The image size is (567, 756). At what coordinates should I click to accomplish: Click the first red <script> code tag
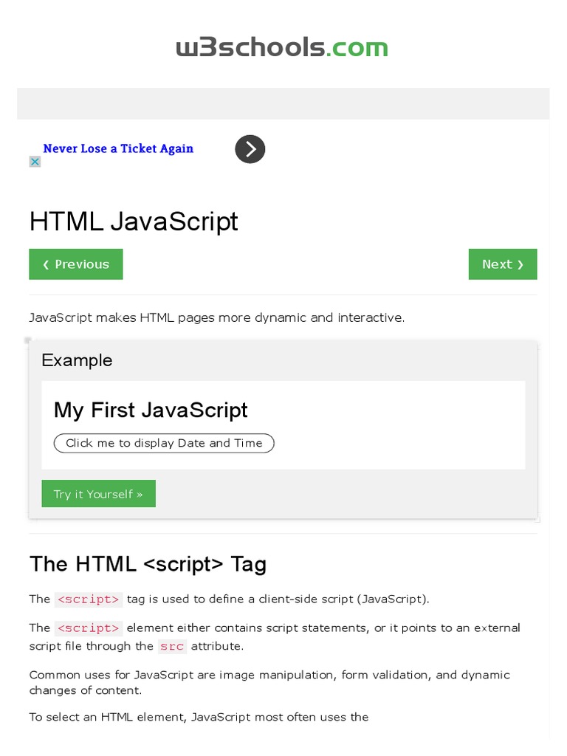(x=89, y=599)
